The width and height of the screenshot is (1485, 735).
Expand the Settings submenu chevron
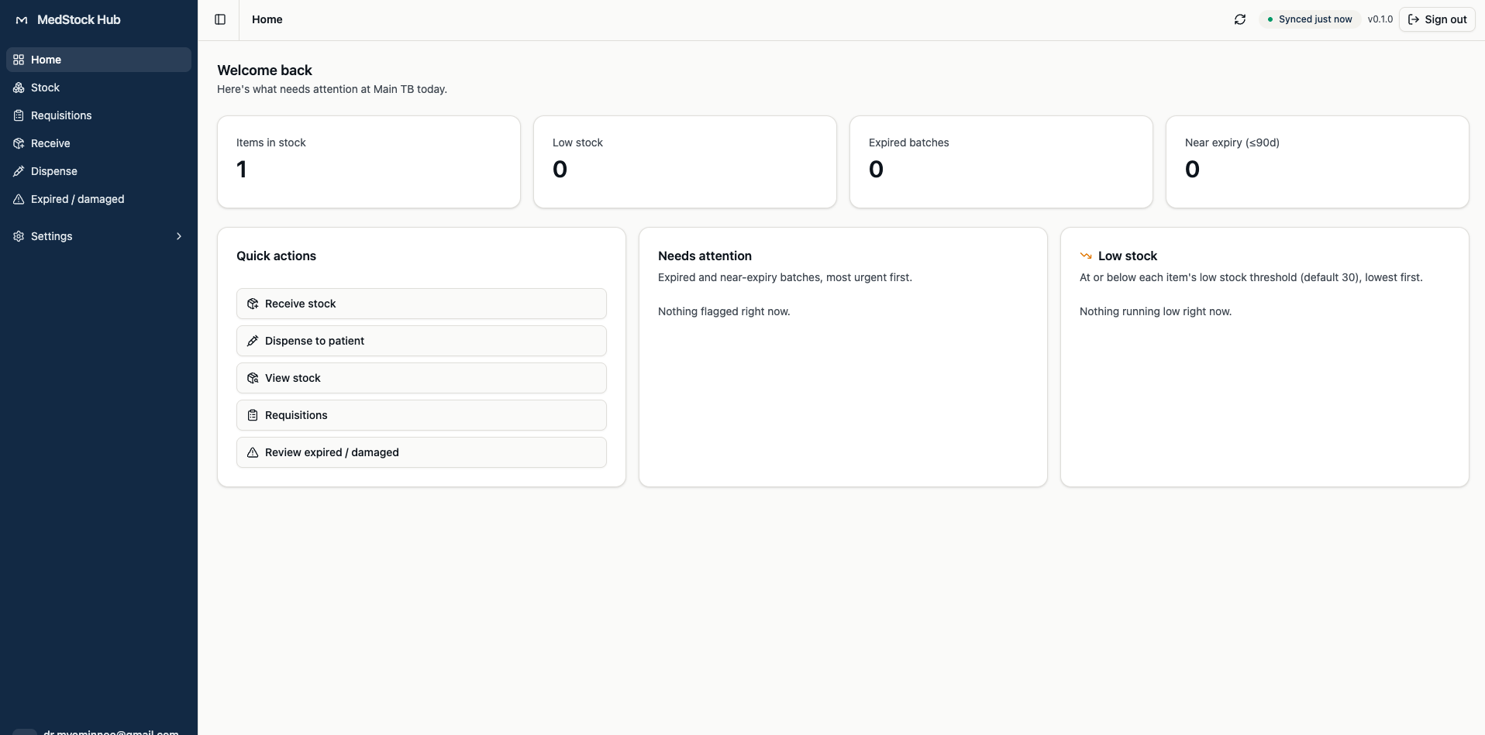pyautogui.click(x=179, y=236)
